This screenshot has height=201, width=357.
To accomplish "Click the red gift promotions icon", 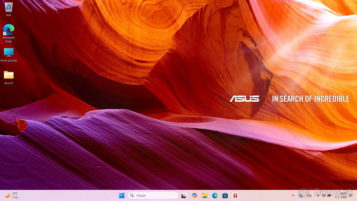I will [x=235, y=195].
